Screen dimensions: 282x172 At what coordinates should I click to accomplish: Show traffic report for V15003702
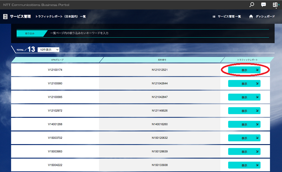[x=244, y=138]
